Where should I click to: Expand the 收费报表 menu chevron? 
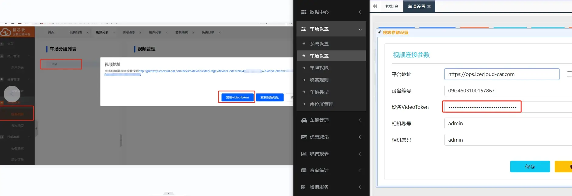coord(360,154)
